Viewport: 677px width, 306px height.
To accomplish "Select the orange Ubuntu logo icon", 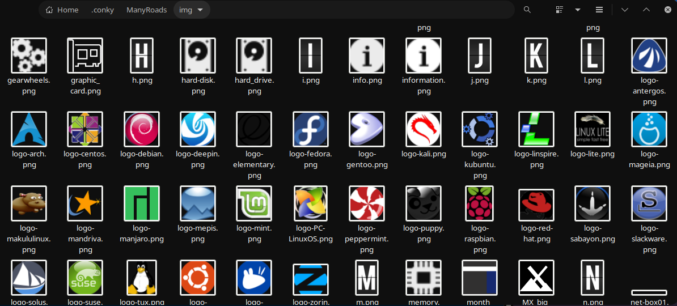I will pyautogui.click(x=198, y=277).
